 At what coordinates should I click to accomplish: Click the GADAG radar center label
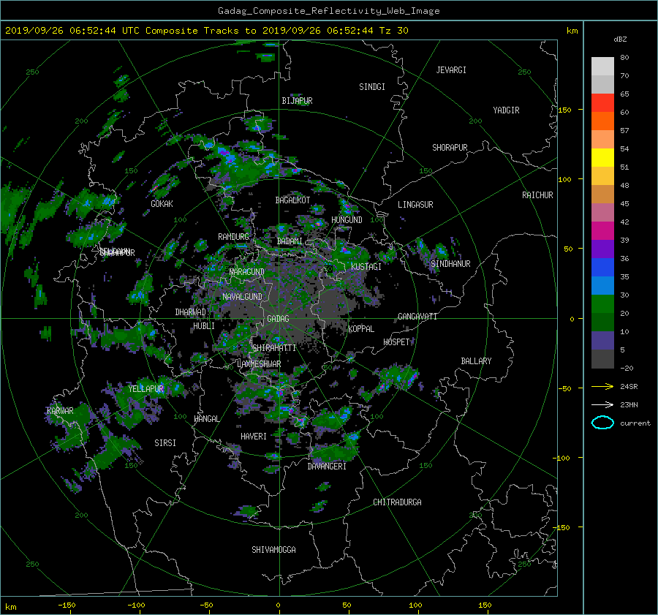pos(278,319)
